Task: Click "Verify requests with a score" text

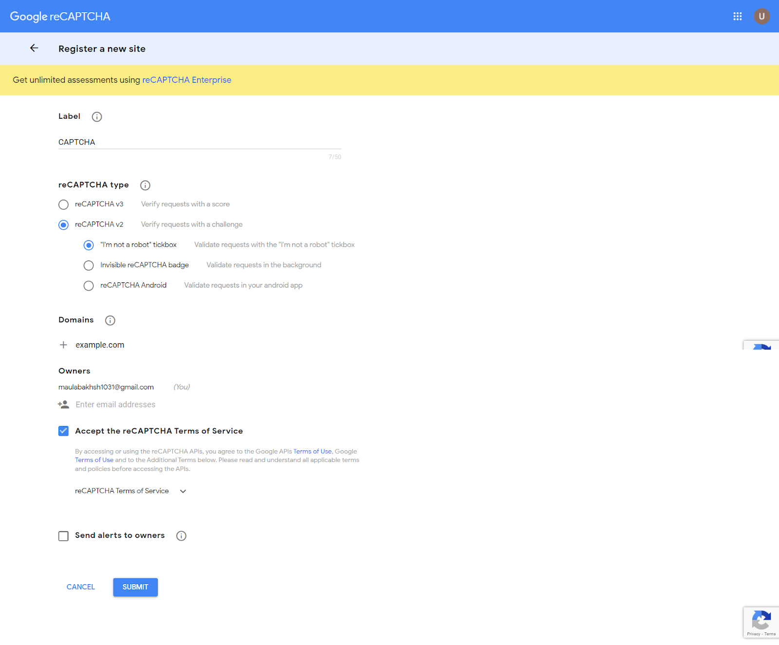Action: point(185,204)
